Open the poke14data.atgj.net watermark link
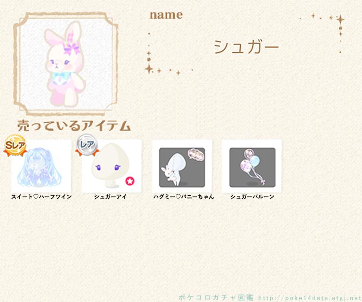The height and width of the screenshot is (302, 362). [x=310, y=298]
